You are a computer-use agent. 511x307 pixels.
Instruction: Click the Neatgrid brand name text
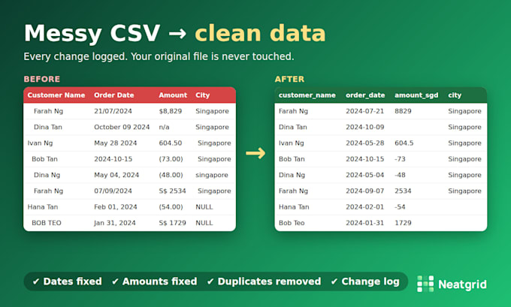pos(462,284)
